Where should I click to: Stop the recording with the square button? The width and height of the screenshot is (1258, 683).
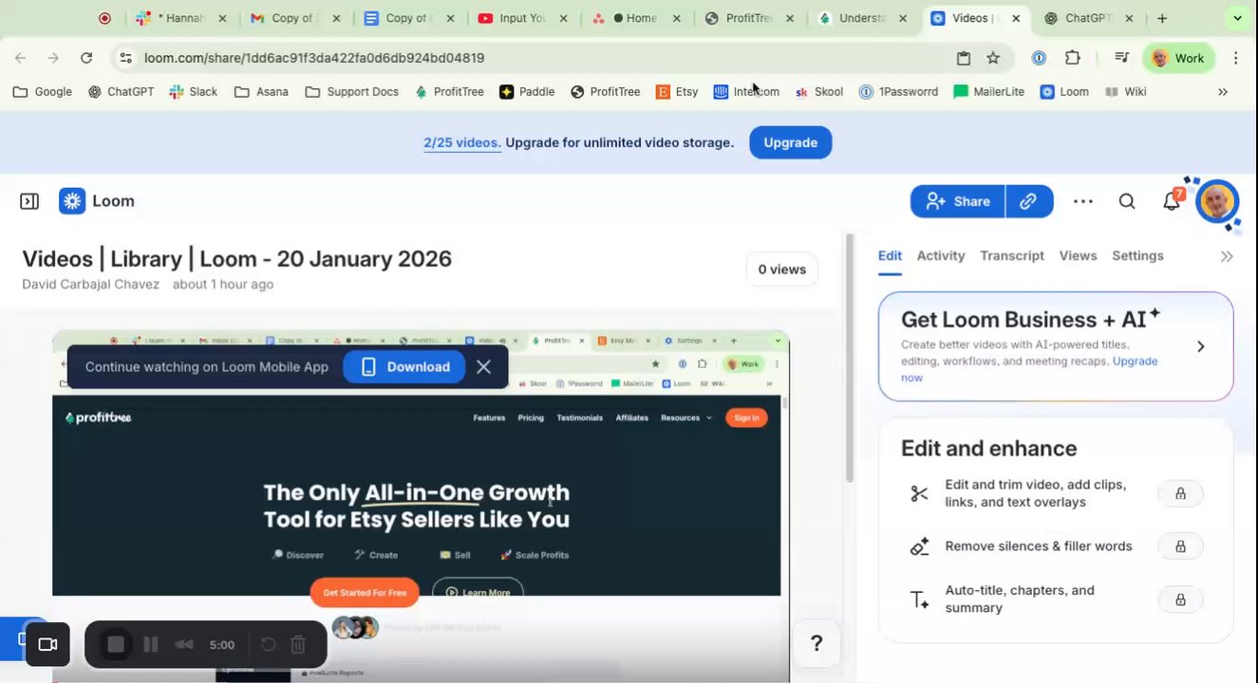click(x=116, y=645)
